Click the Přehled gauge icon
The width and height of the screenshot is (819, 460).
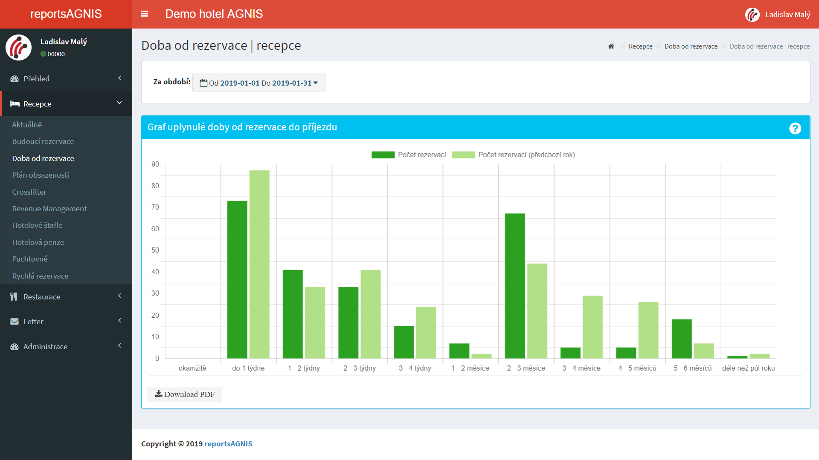[x=15, y=79]
